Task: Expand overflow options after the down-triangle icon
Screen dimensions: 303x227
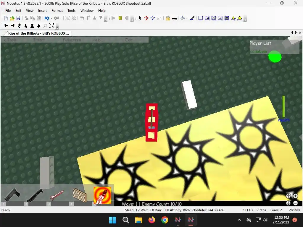Action: point(106,19)
